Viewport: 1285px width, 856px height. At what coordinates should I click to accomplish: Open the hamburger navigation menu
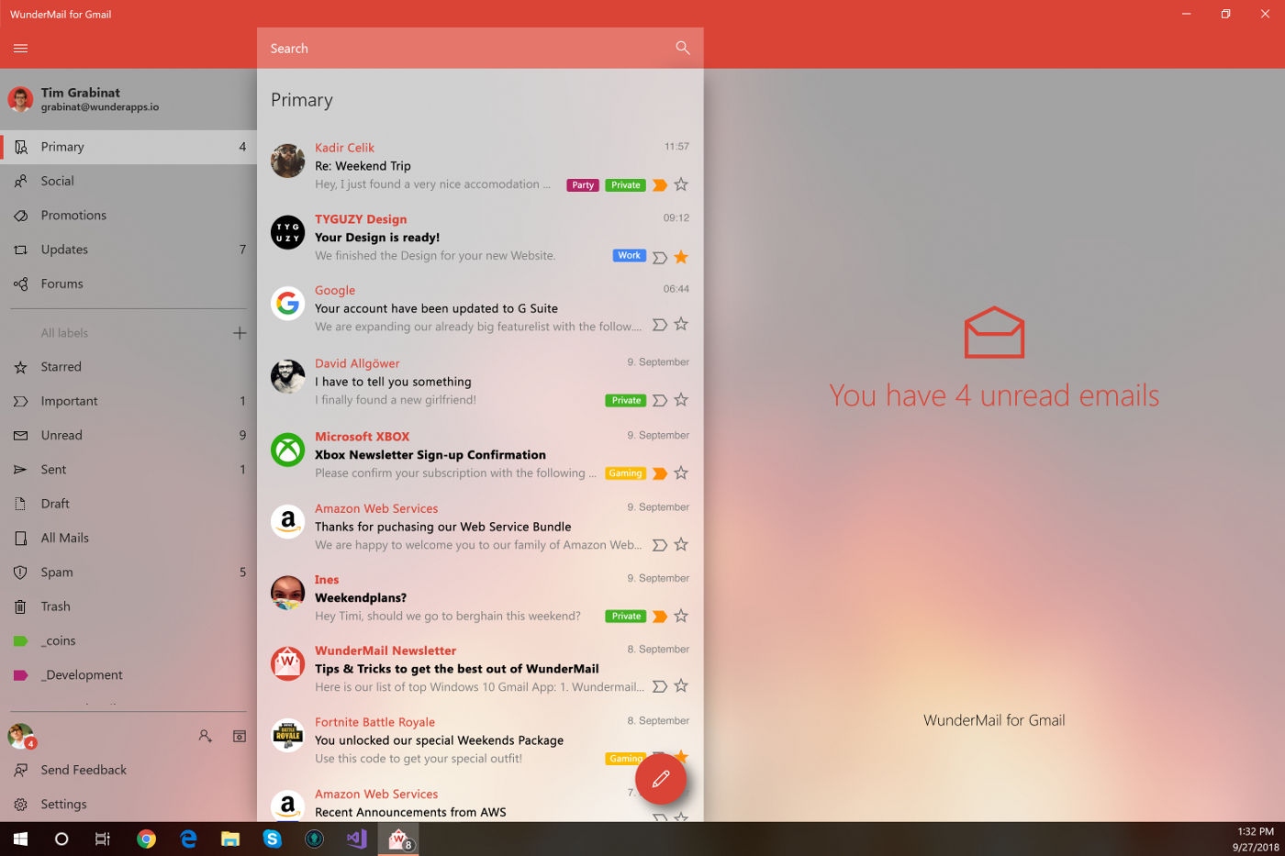[20, 49]
